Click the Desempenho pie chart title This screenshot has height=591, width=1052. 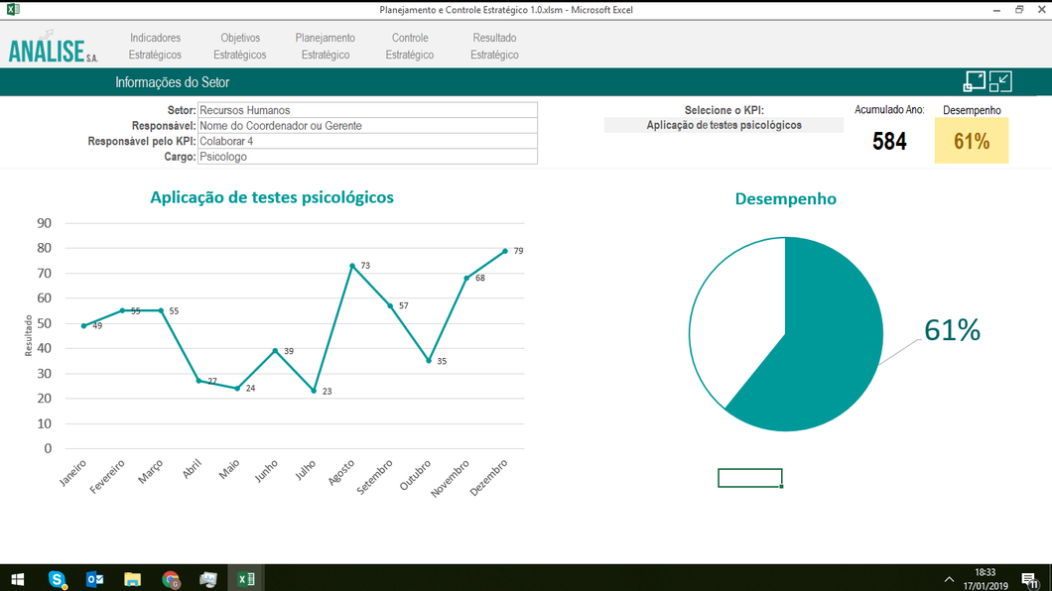click(786, 199)
